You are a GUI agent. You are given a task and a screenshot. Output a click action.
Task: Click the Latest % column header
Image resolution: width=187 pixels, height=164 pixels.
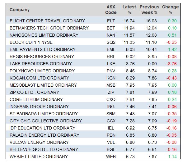[129, 10]
